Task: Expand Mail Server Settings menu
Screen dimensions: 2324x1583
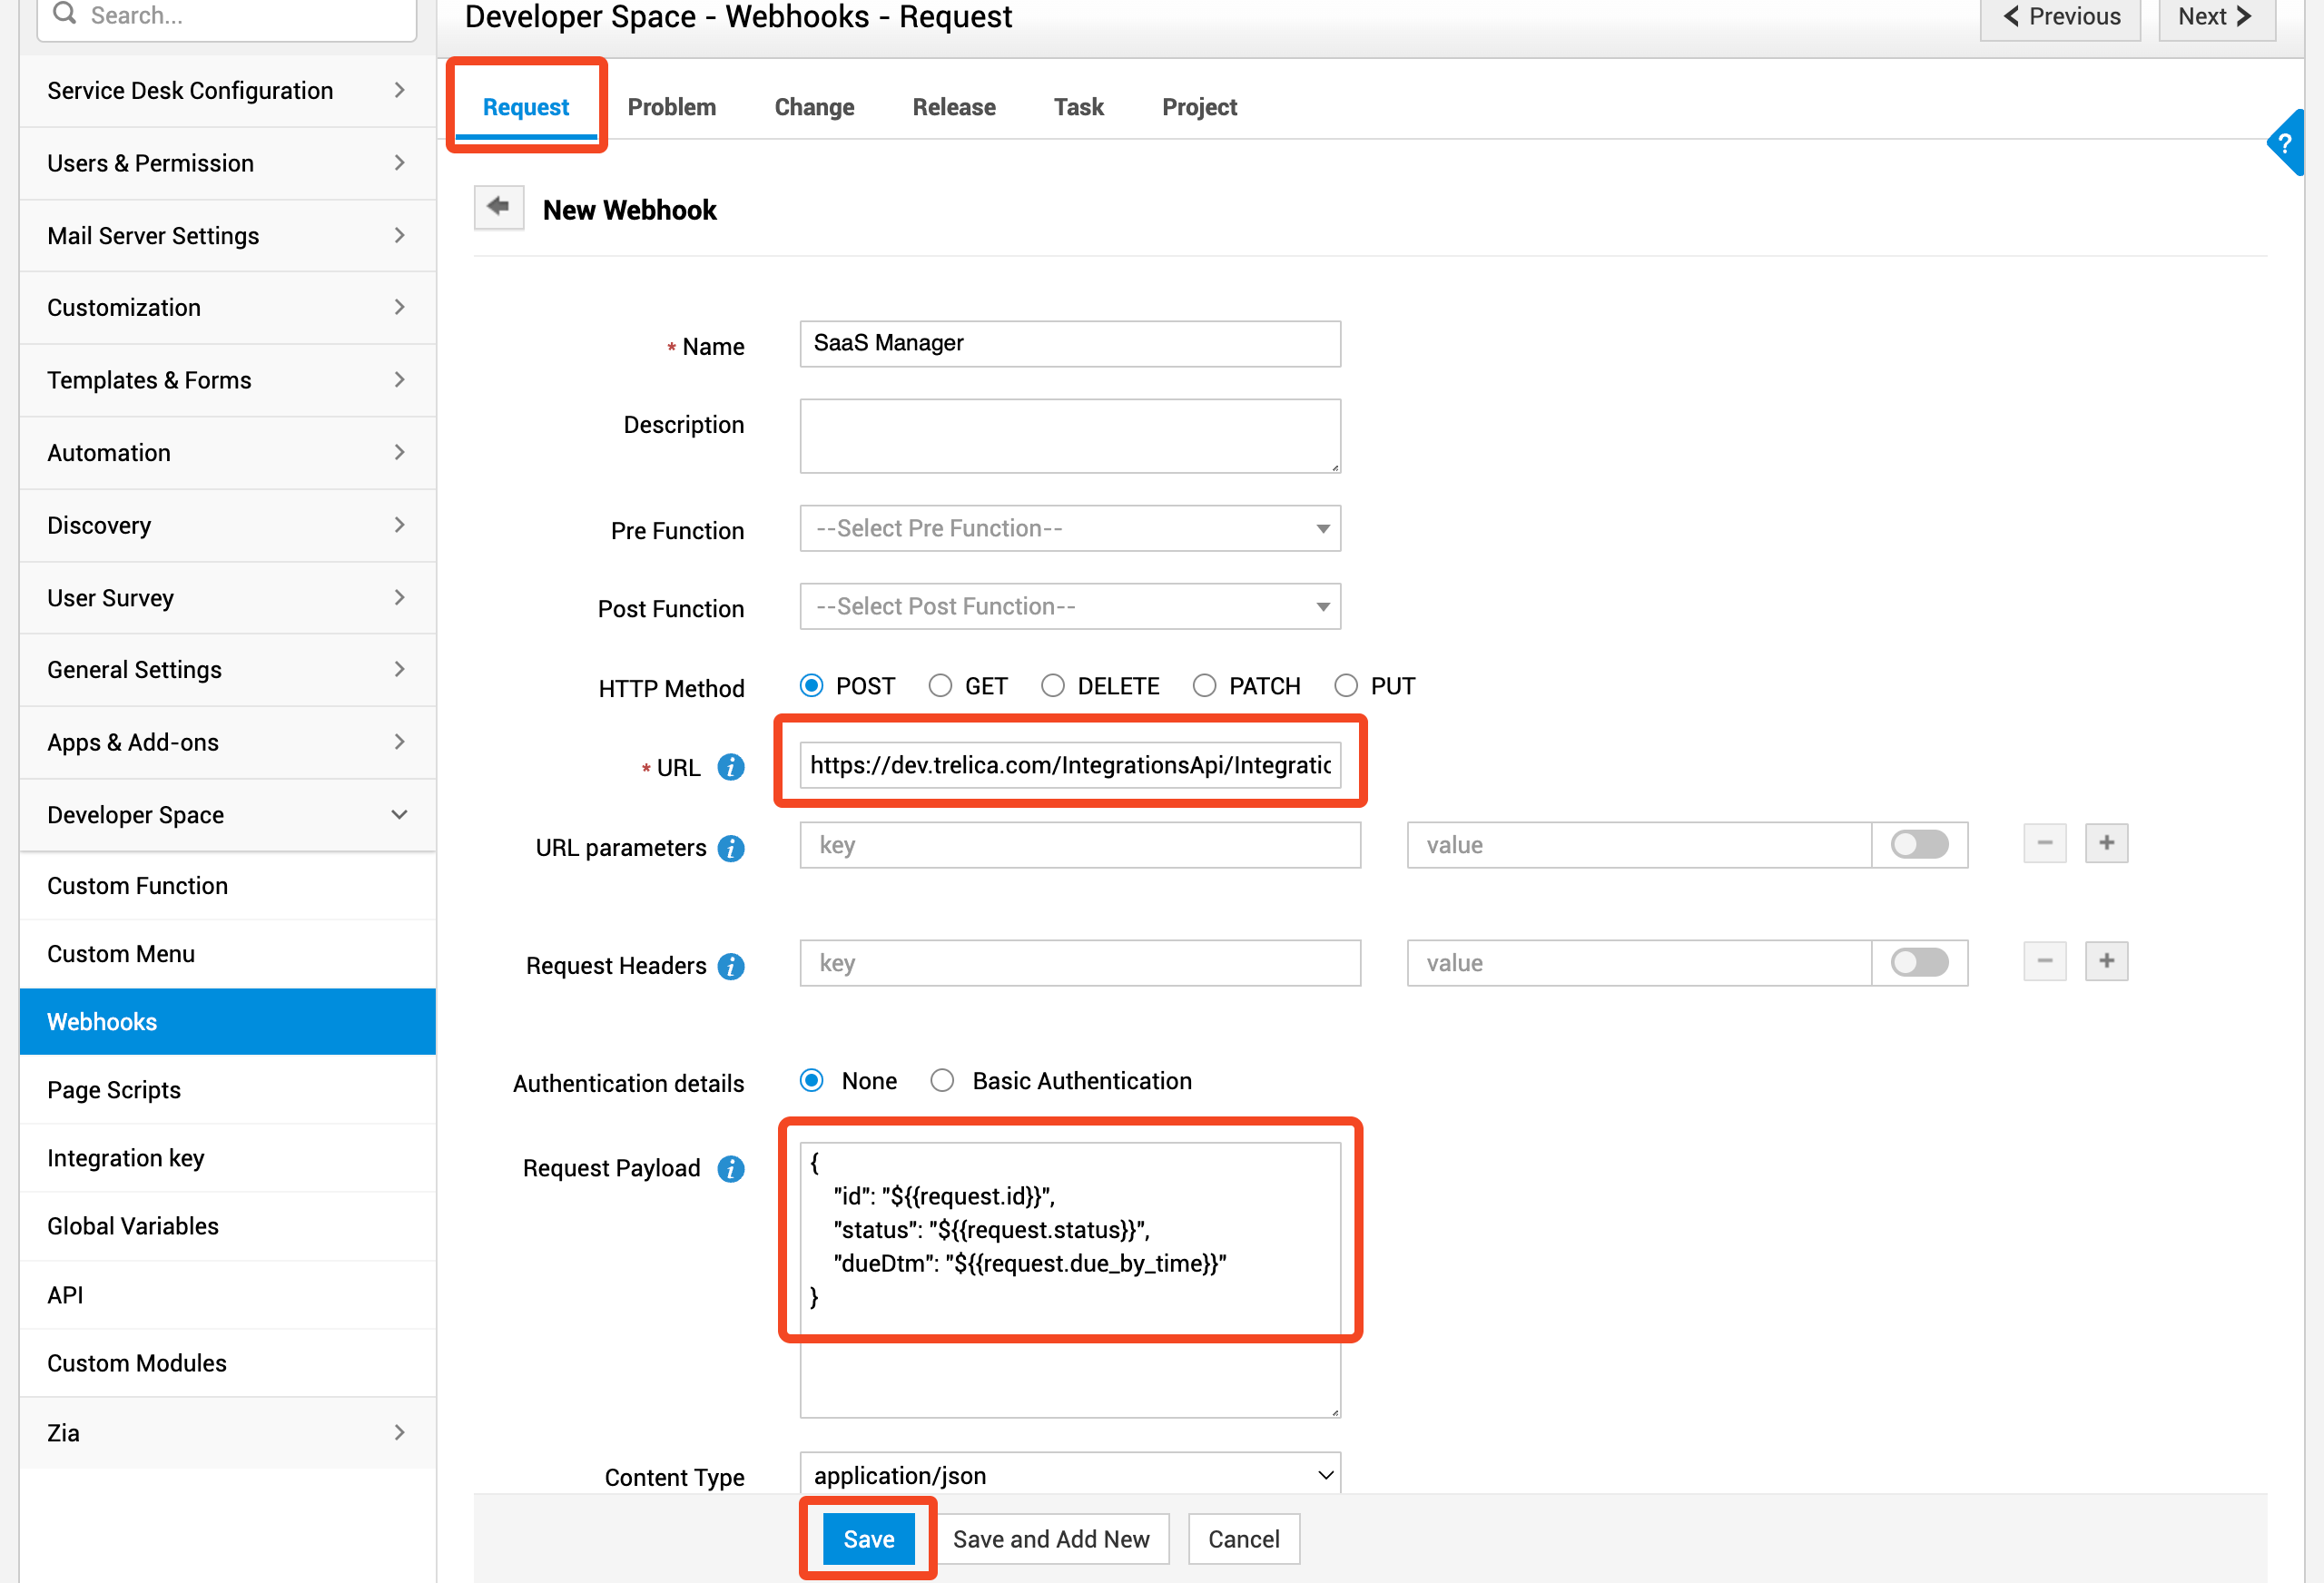Action: [x=227, y=235]
